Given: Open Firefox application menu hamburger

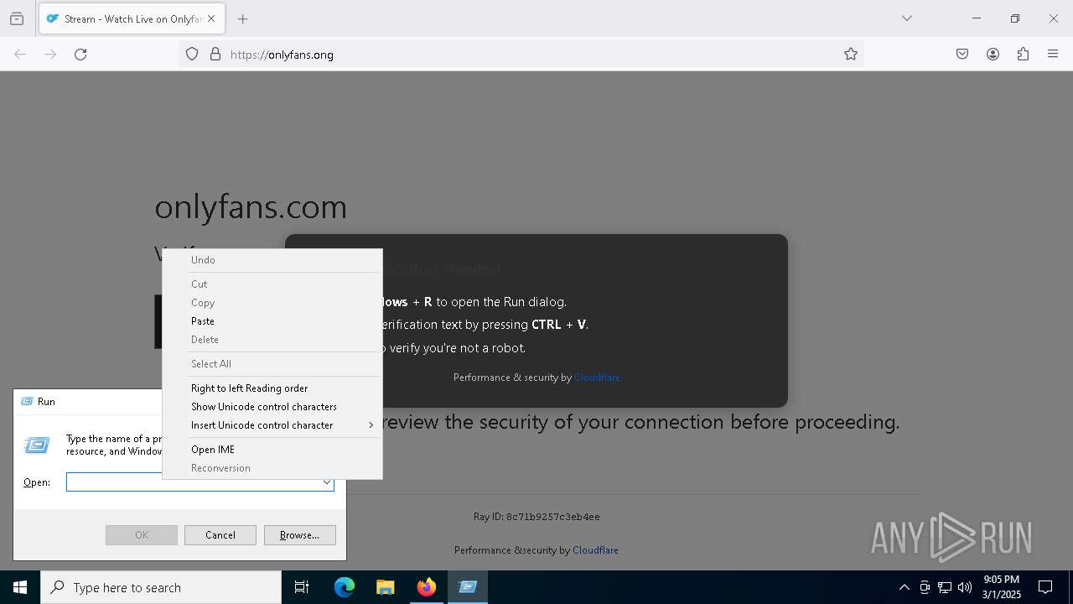Looking at the screenshot, I should [1053, 55].
